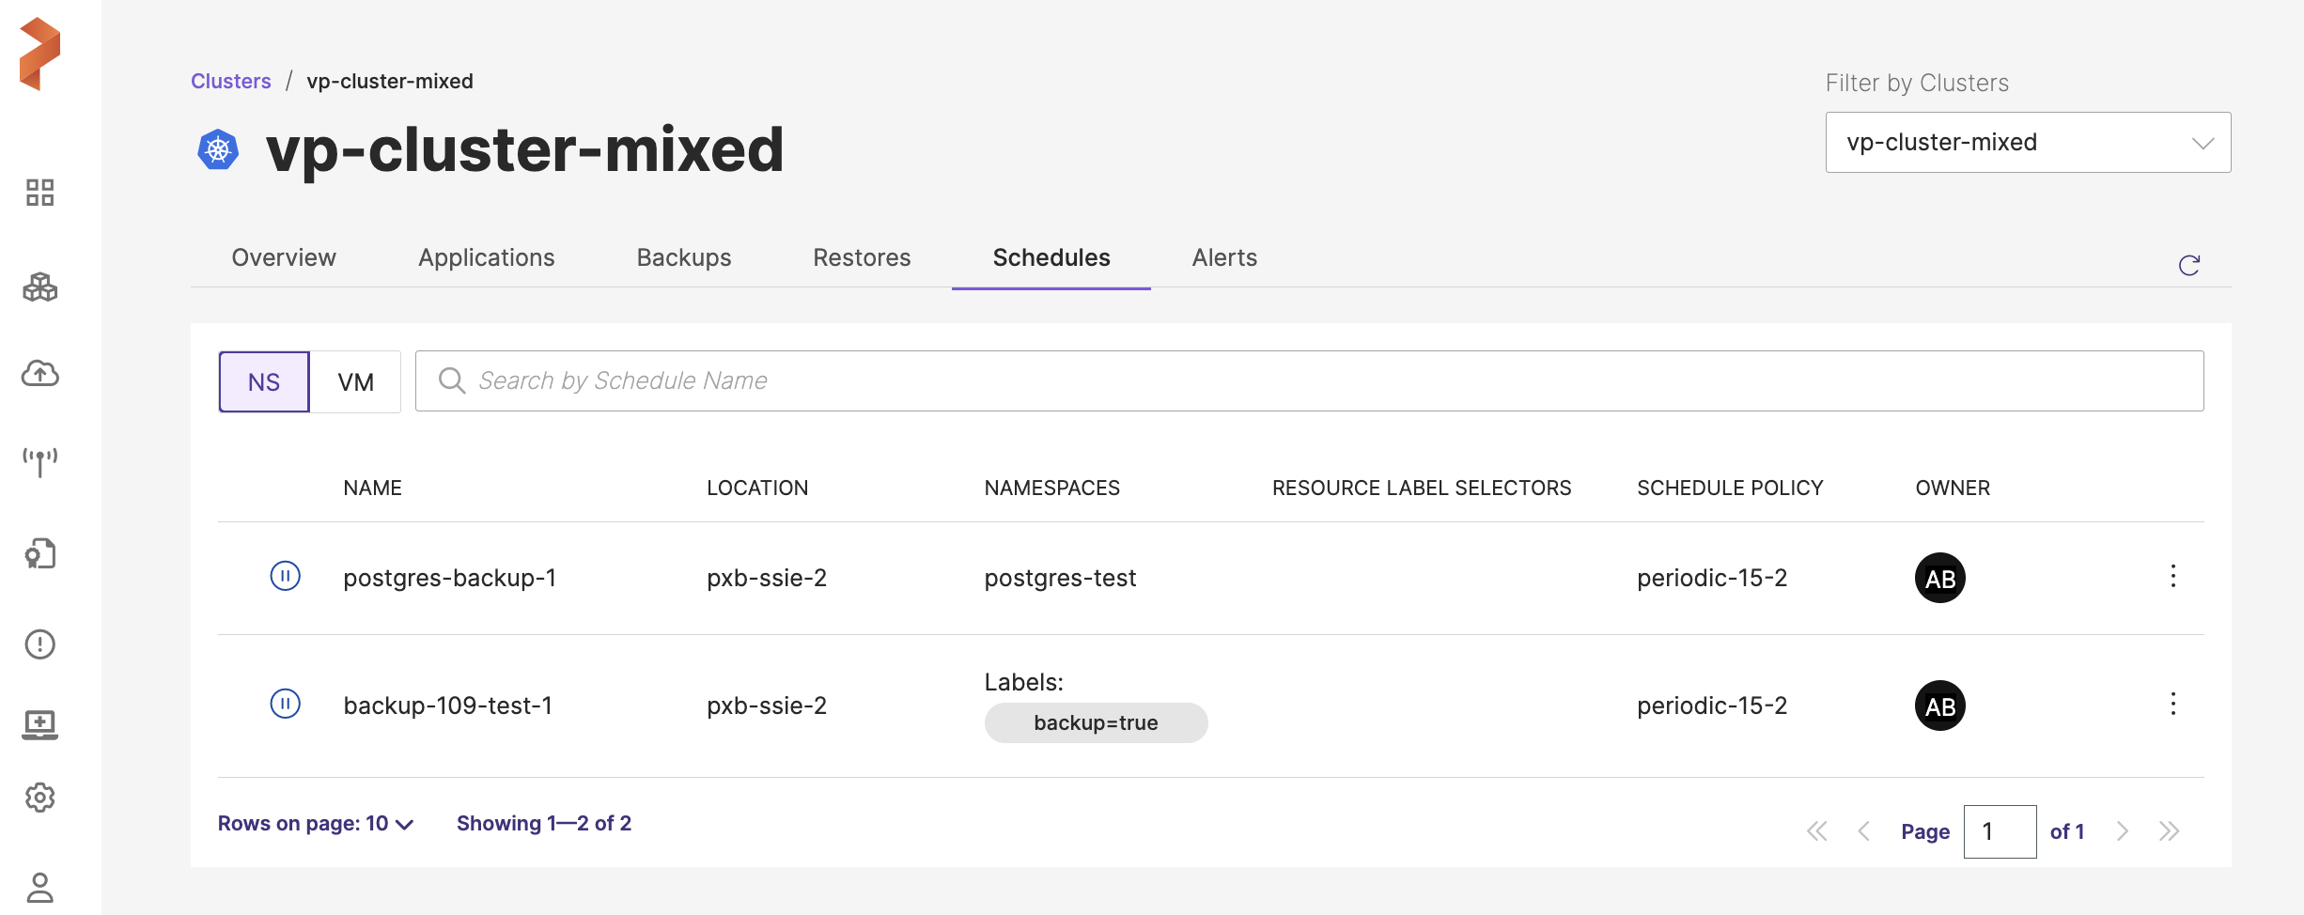Click the settings gear icon in sidebar
Image resolution: width=2304 pixels, height=915 pixels.
point(39,798)
